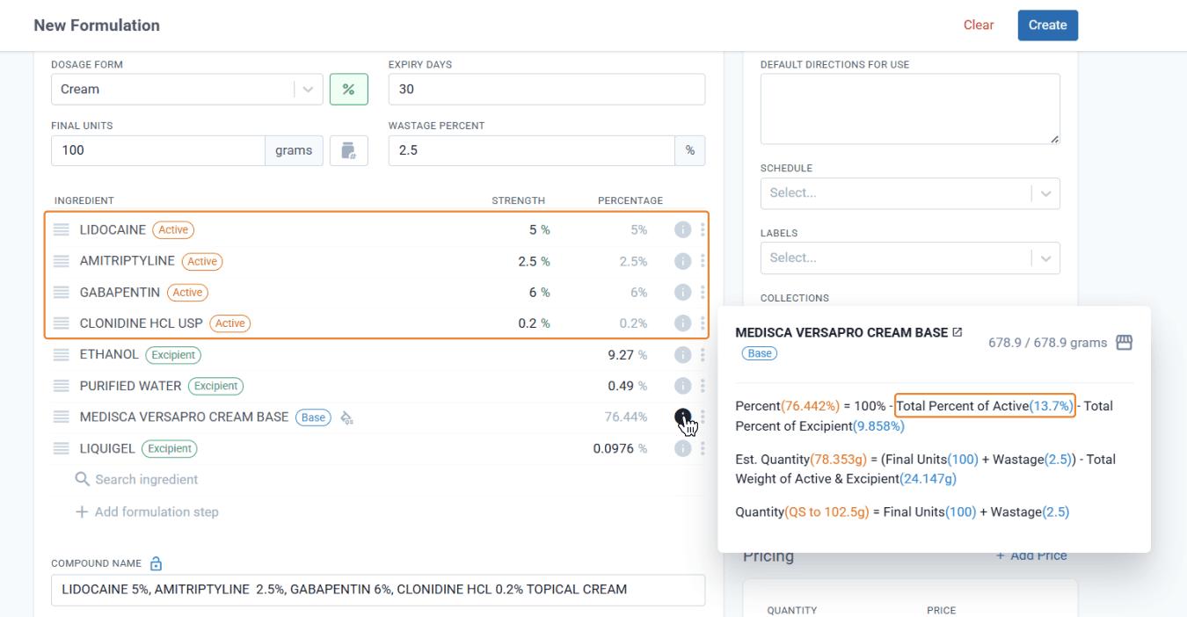The image size is (1187, 617).
Task: Open the external link icon in the popup title
Action: [x=958, y=332]
